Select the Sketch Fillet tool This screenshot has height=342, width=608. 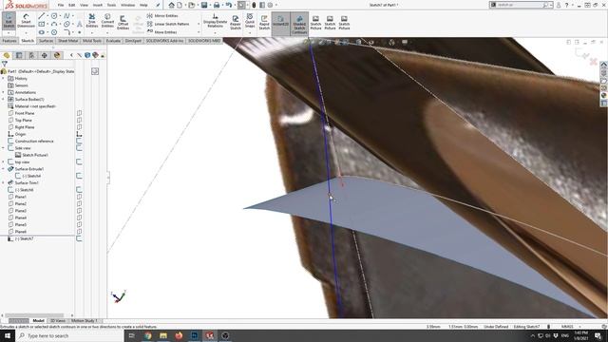tap(66, 32)
